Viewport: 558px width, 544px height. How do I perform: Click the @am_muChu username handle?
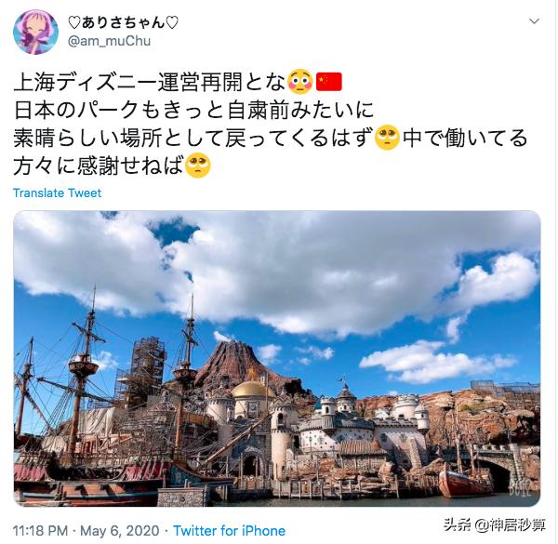(x=109, y=41)
